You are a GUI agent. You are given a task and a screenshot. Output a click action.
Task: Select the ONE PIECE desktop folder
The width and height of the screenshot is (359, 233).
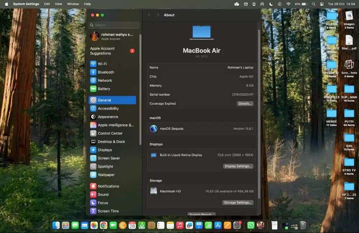coord(331,93)
